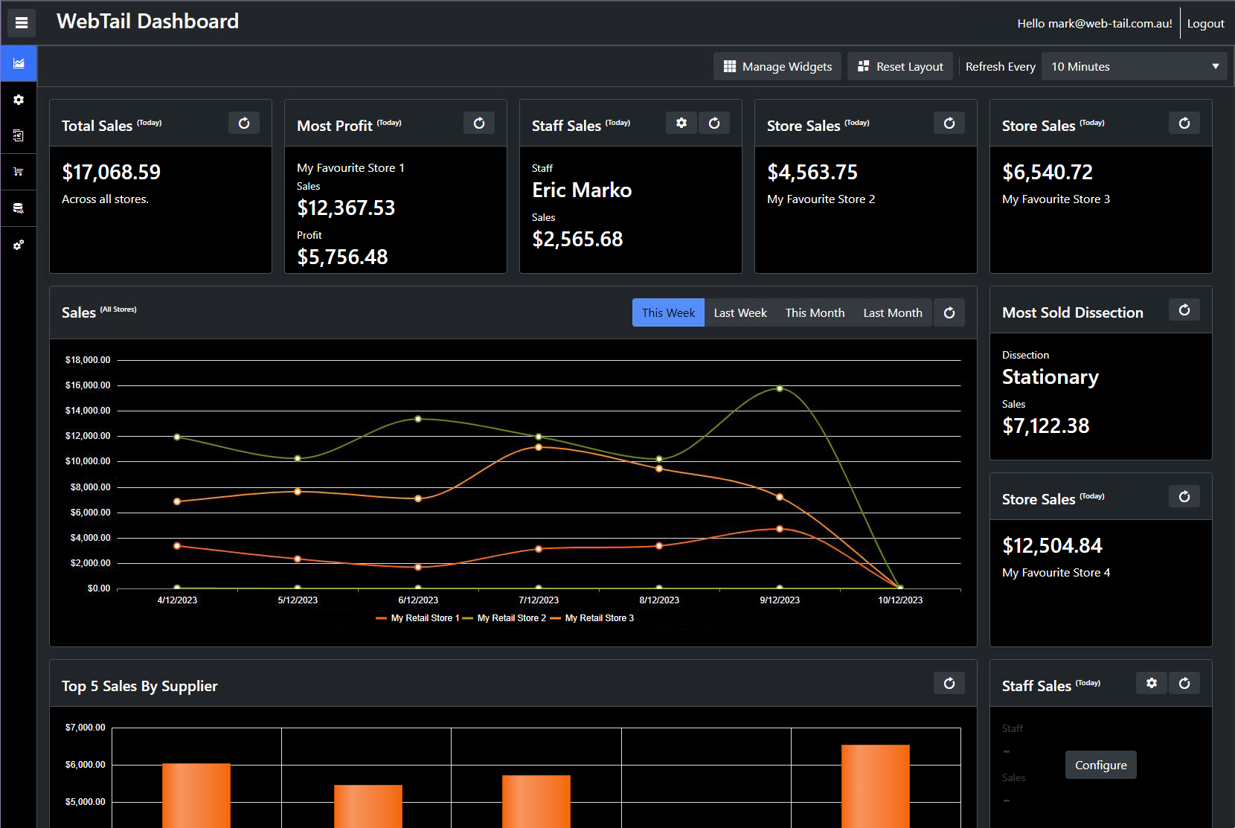Click the WebTail Dashboard title

(147, 22)
